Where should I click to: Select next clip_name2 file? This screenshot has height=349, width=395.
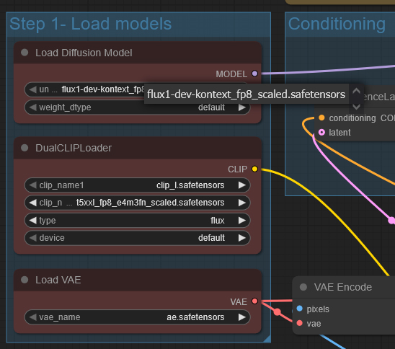(x=242, y=203)
